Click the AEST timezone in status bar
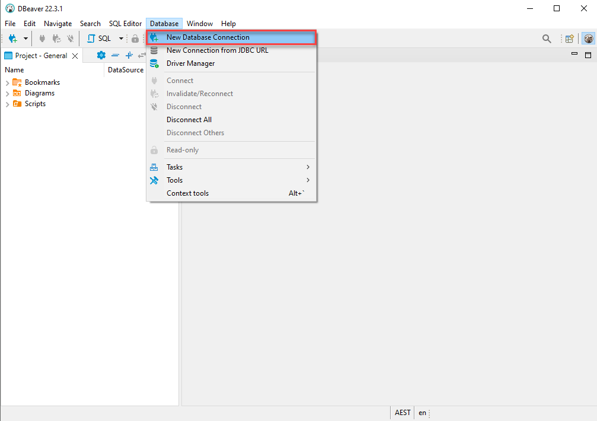The width and height of the screenshot is (597, 421). (403, 413)
